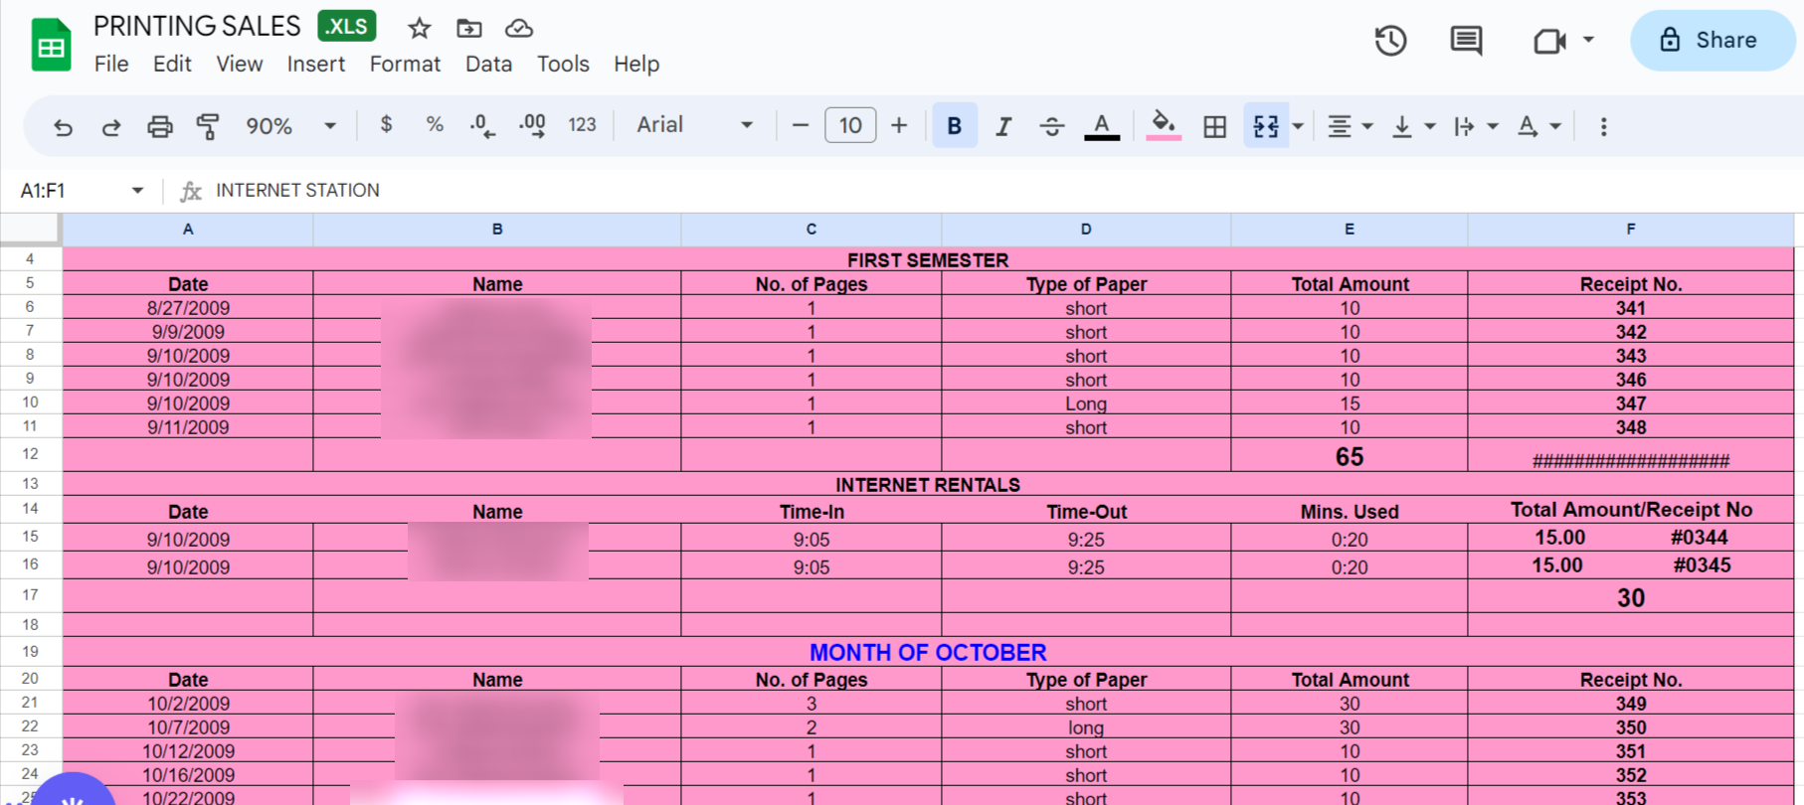The width and height of the screenshot is (1804, 805).
Task: Select receipt number 347 cell
Action: pyautogui.click(x=1631, y=403)
